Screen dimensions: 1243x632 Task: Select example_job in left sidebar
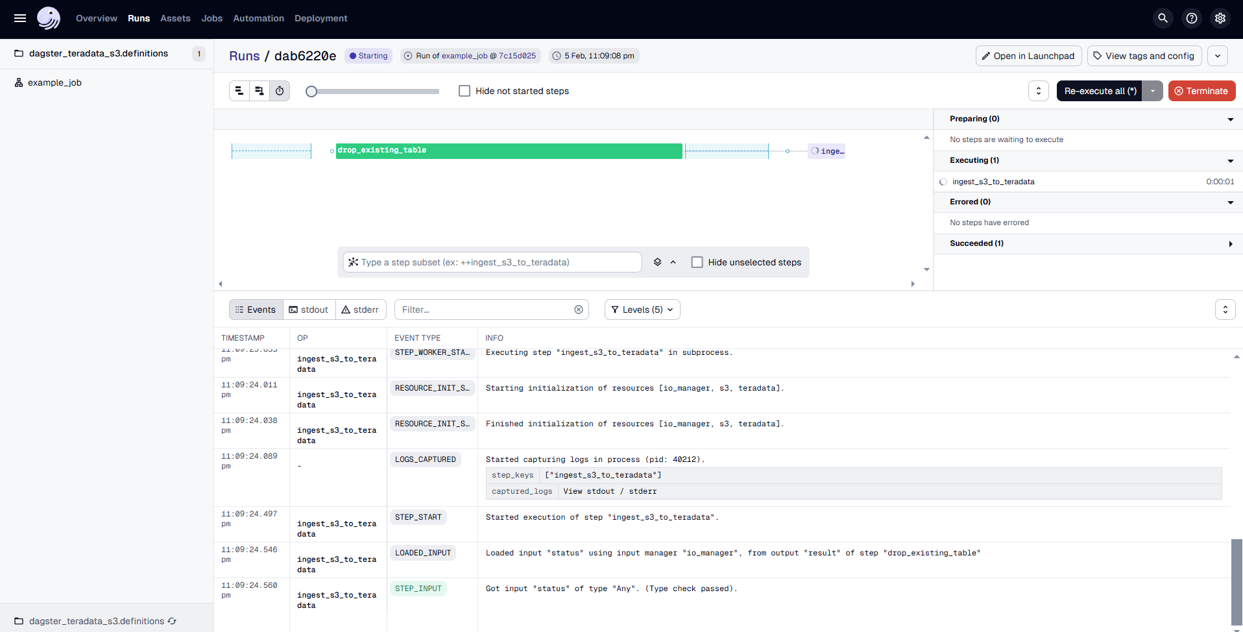54,82
